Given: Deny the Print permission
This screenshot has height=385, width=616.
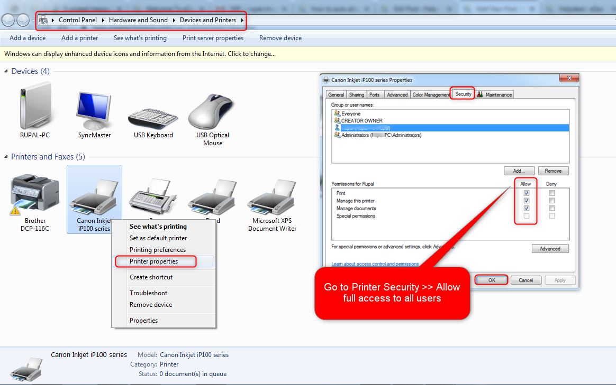Looking at the screenshot, I should [x=551, y=193].
